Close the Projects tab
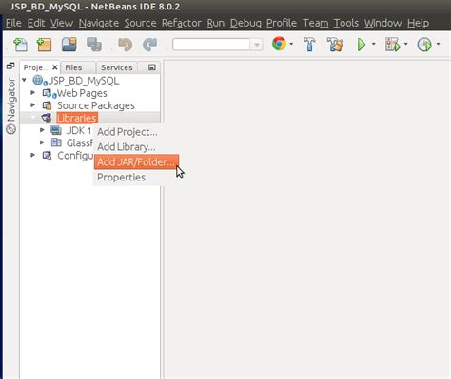Viewport: 451px width, 379px height. pyautogui.click(x=55, y=67)
